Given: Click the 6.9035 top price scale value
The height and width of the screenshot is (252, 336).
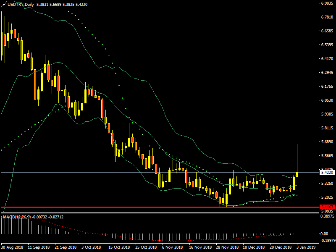Looking at the screenshot, I should [x=327, y=3].
